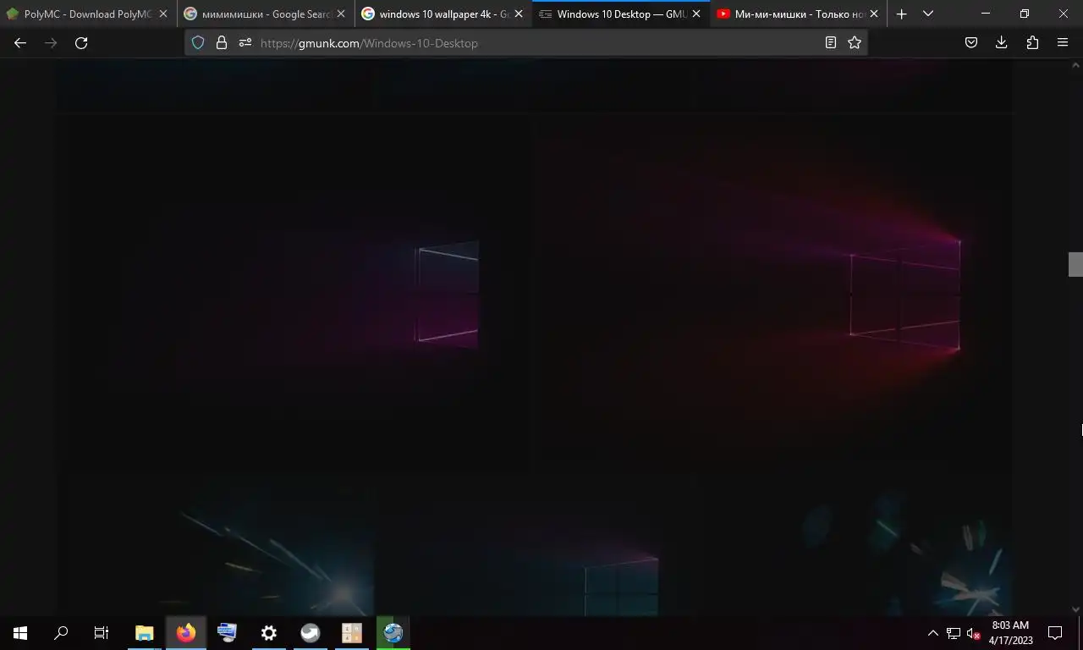Open File Explorer from the taskbar
The height and width of the screenshot is (650, 1083).
145,633
